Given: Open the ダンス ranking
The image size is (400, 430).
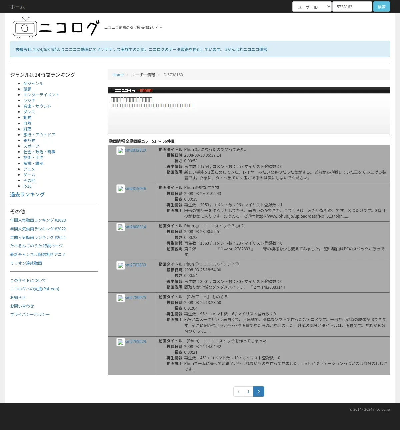Looking at the screenshot, I should pos(29,112).
